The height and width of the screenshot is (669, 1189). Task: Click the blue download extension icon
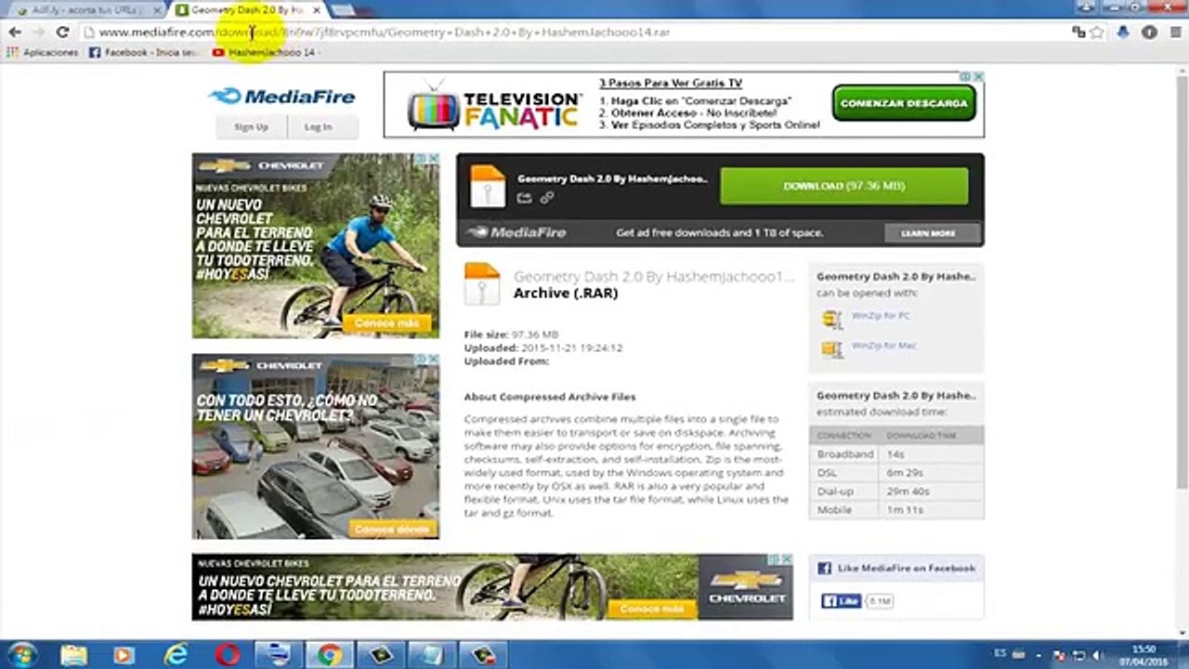[x=1123, y=32]
